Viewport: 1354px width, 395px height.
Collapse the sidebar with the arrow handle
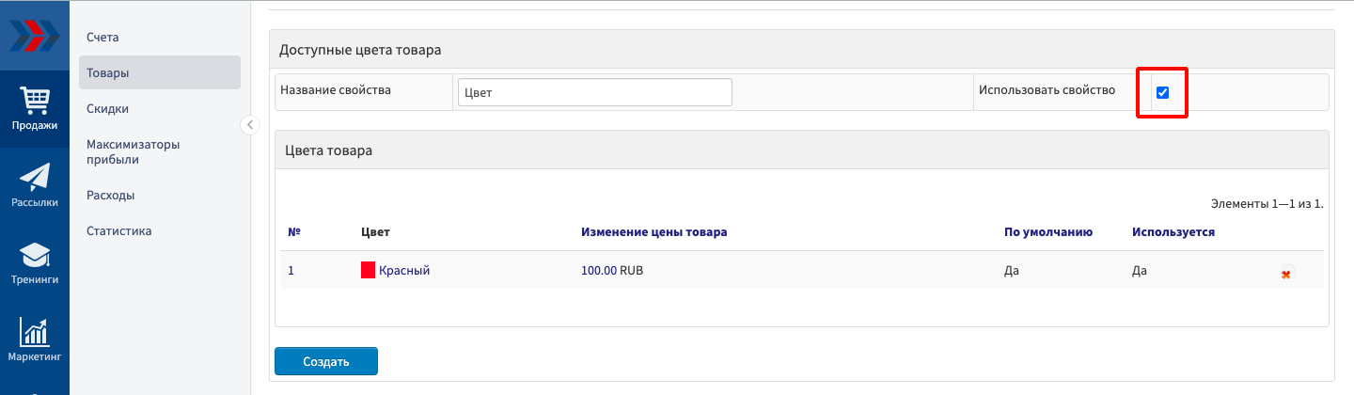[250, 125]
